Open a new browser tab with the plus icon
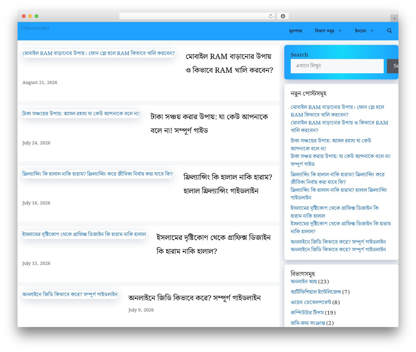The image size is (416, 352). coord(394,19)
